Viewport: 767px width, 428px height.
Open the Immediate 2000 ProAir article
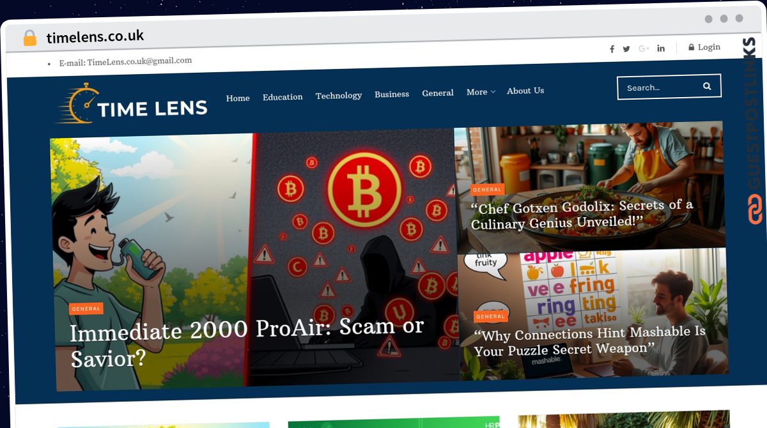click(x=247, y=342)
